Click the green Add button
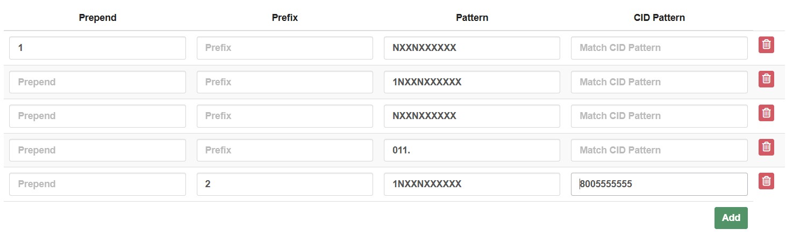786x236 pixels. pos(731,218)
